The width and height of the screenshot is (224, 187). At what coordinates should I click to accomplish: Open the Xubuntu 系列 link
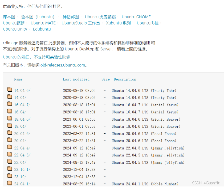click(x=118, y=23)
